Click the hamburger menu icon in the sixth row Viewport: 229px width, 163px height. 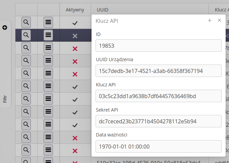[x=48, y=86]
